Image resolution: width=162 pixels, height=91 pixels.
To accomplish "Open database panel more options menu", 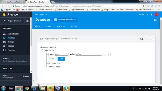I will 152,39.
